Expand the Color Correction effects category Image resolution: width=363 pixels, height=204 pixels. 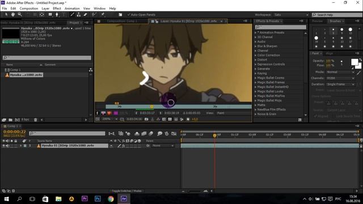pyautogui.click(x=256, y=56)
